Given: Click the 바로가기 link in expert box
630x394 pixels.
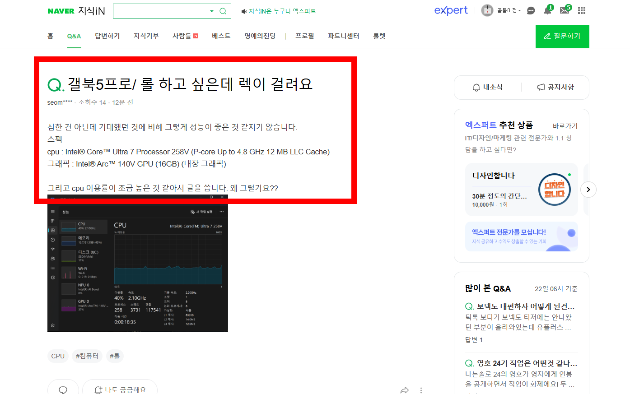Looking at the screenshot, I should tap(565, 126).
